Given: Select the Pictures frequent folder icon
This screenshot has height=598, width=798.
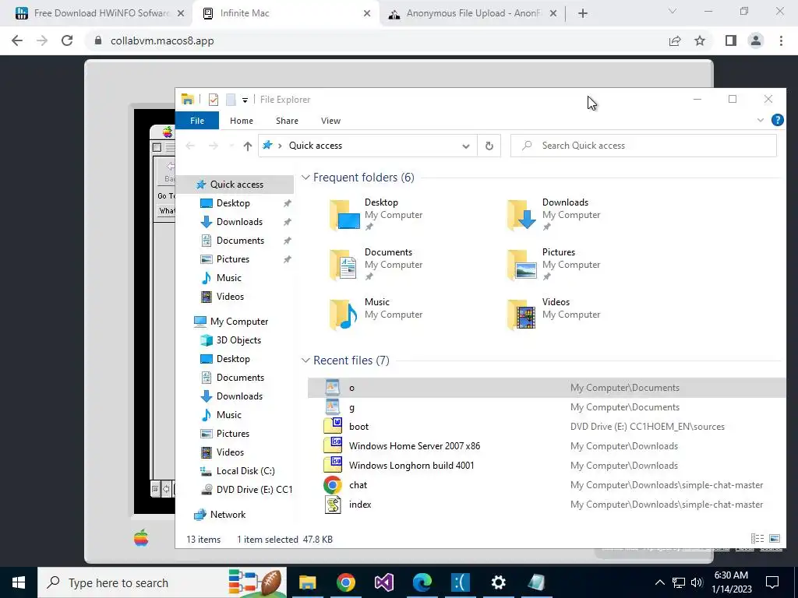Looking at the screenshot, I should (521, 265).
